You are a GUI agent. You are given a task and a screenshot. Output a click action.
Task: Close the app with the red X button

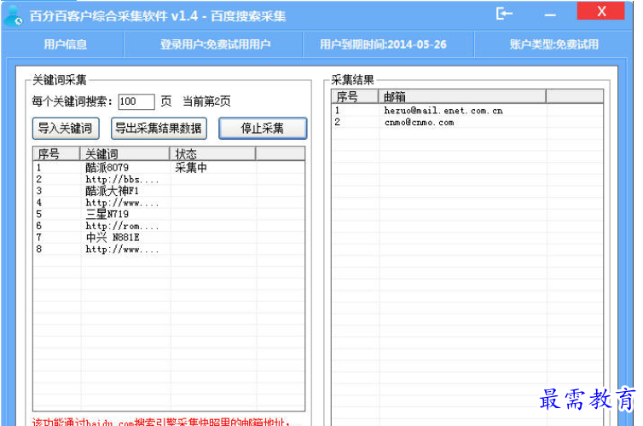pyautogui.click(x=600, y=11)
